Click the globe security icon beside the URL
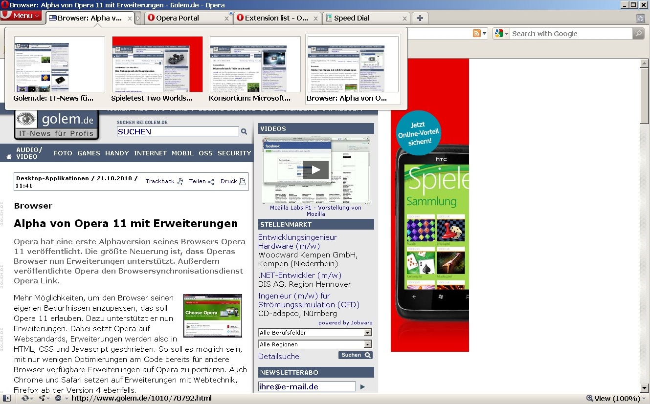The image size is (650, 404). point(58,398)
